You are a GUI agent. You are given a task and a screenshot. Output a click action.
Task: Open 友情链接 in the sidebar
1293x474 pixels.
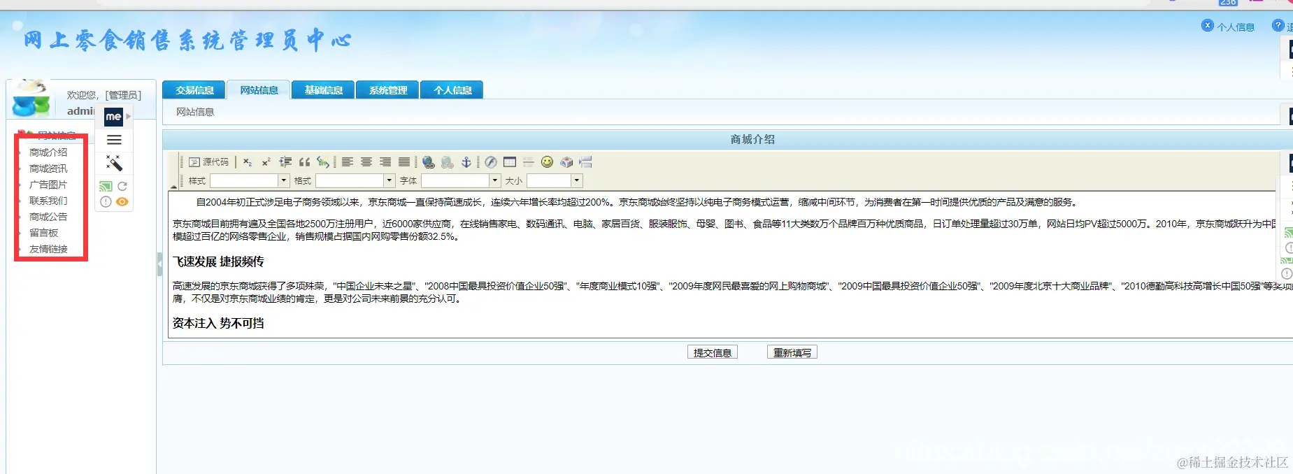(48, 249)
